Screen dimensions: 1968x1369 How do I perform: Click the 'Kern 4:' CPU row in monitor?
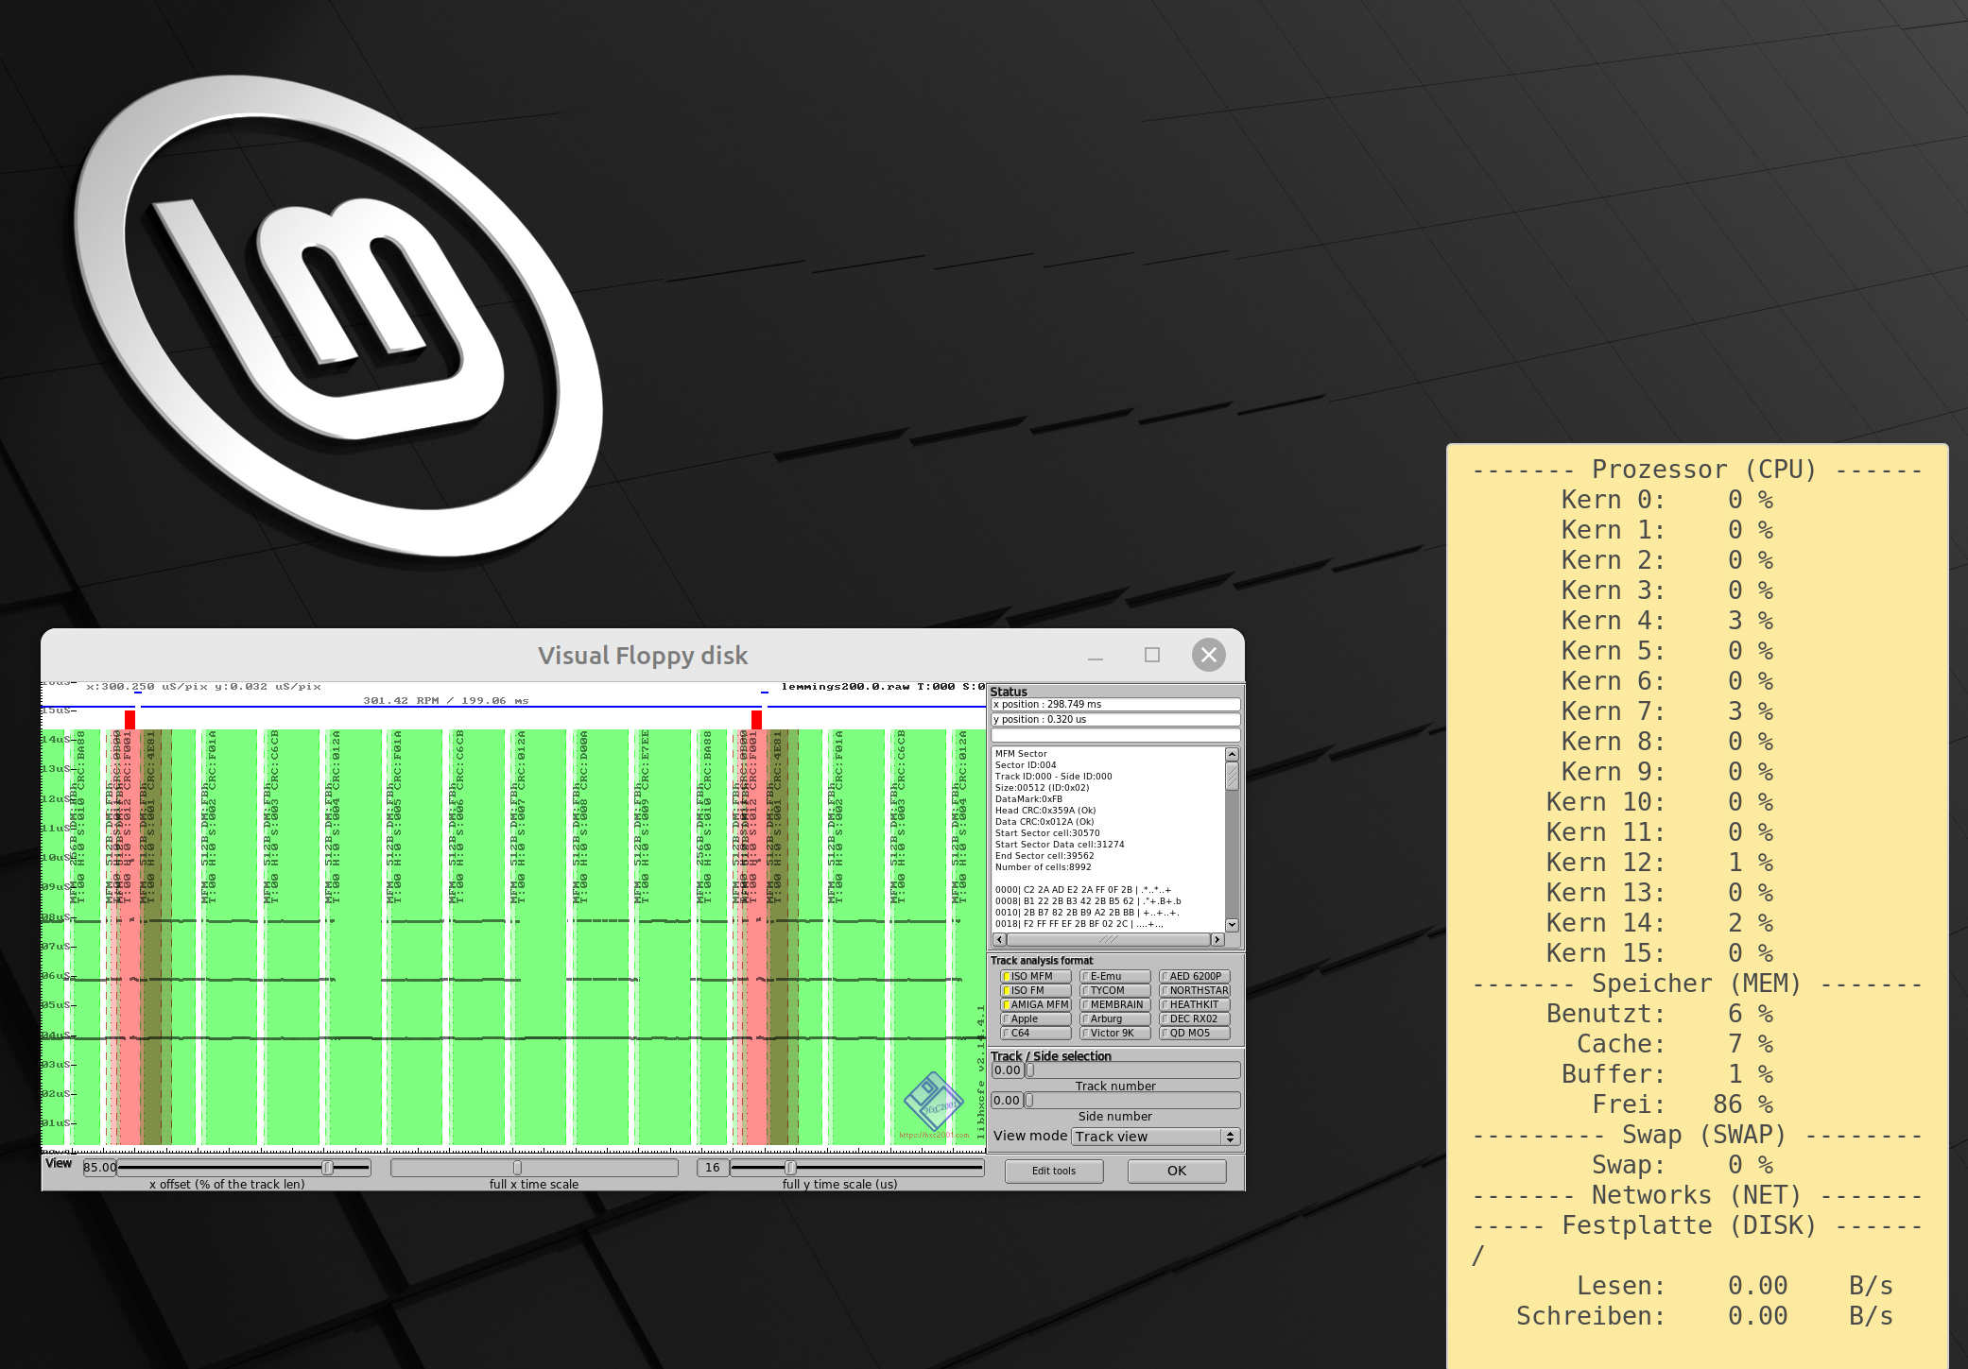pyautogui.click(x=1667, y=621)
